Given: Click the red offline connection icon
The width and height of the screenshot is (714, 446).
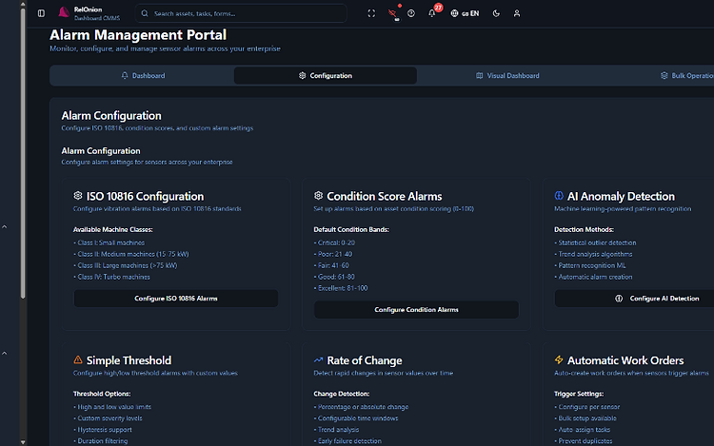Looking at the screenshot, I should pos(392,13).
